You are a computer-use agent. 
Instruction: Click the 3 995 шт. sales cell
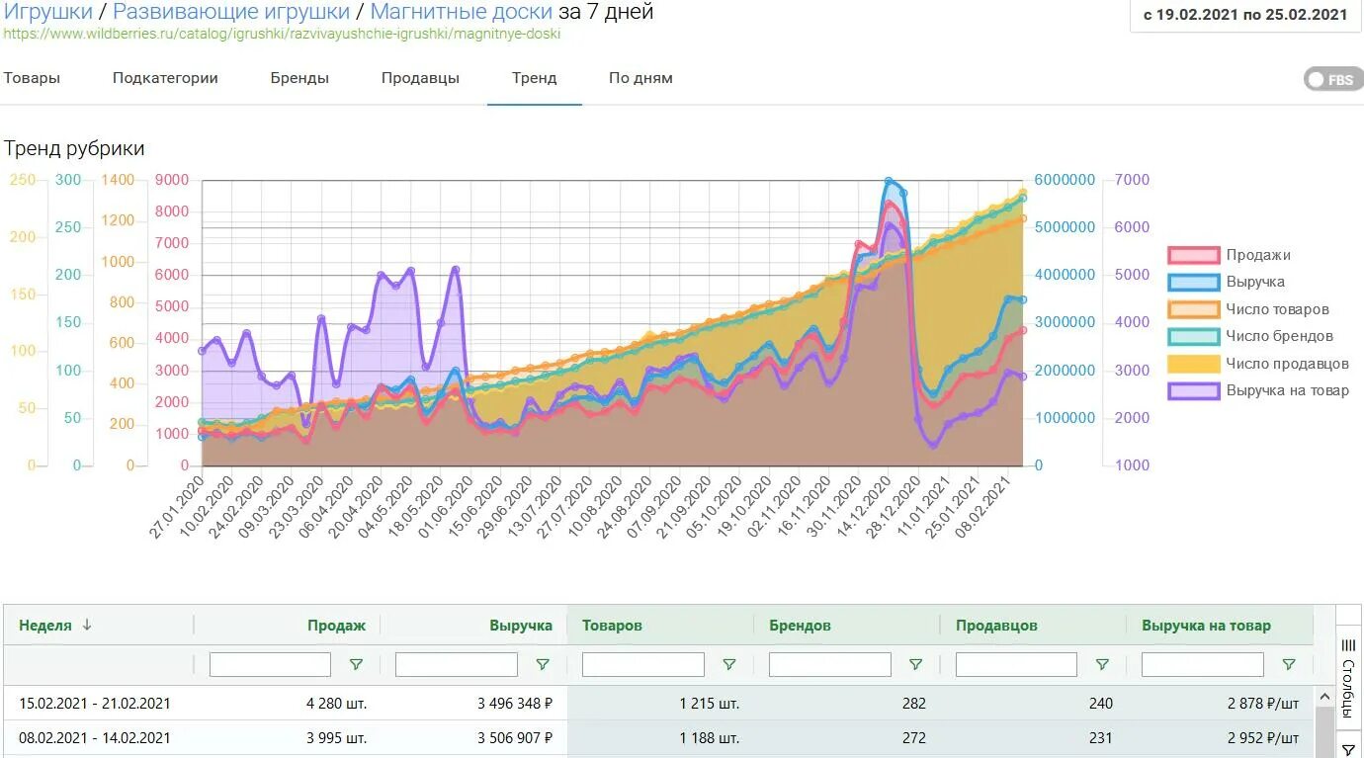[337, 737]
